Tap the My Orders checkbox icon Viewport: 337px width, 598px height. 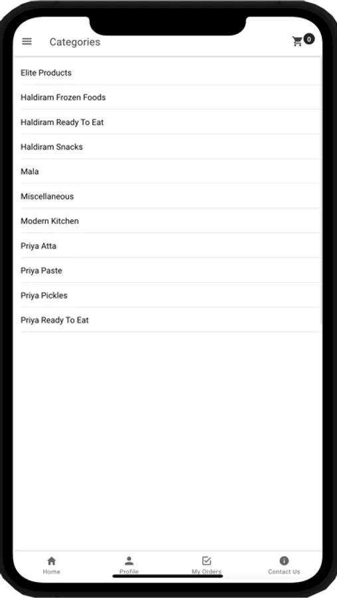207,561
